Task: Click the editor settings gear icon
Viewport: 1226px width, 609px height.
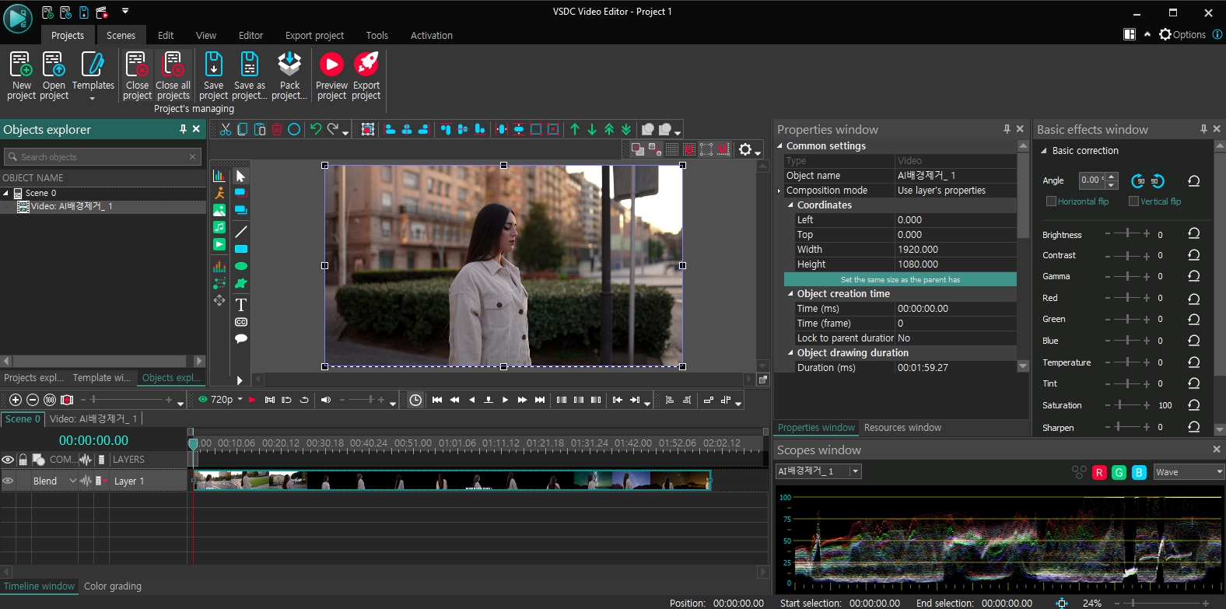Action: pyautogui.click(x=745, y=149)
